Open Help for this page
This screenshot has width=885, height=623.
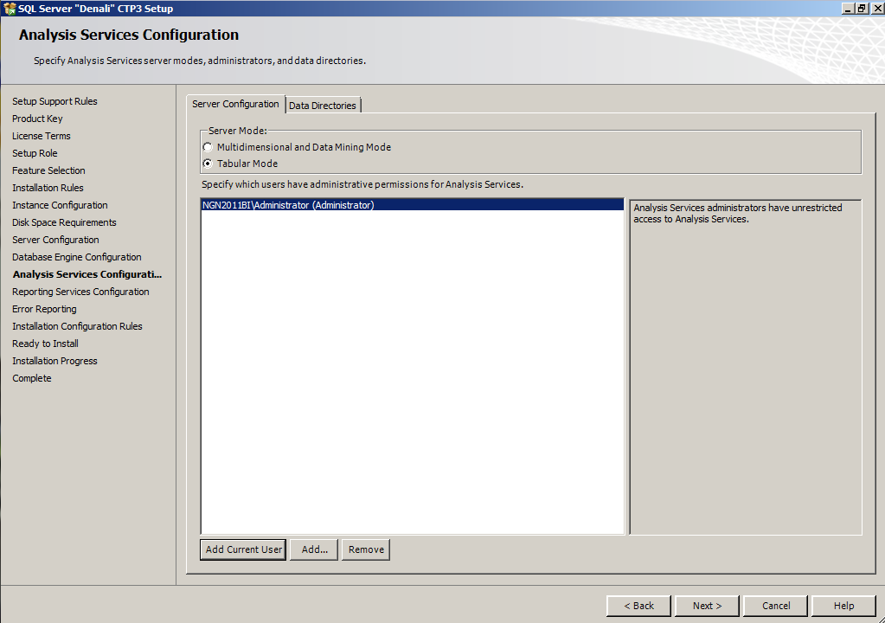[x=843, y=606]
